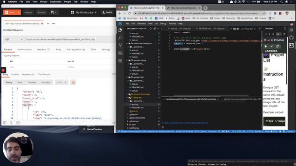Open the Bookmarks menu in macOS menu bar
296x166 pixels.
(55, 2)
